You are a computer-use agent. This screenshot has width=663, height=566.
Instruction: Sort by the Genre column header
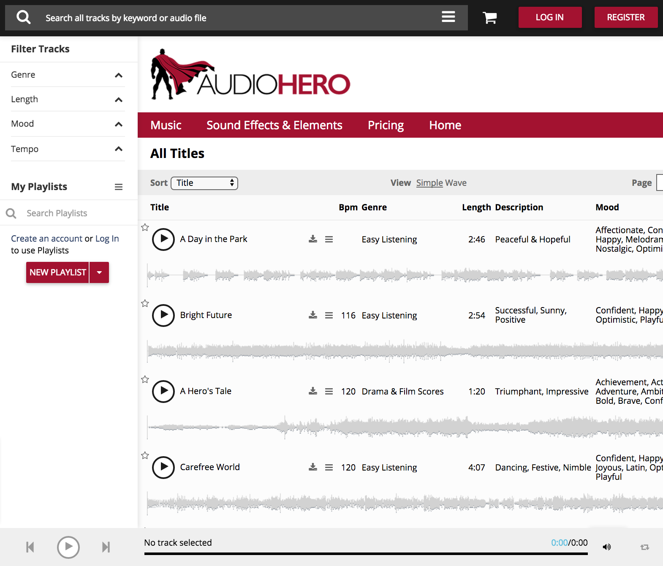click(374, 207)
